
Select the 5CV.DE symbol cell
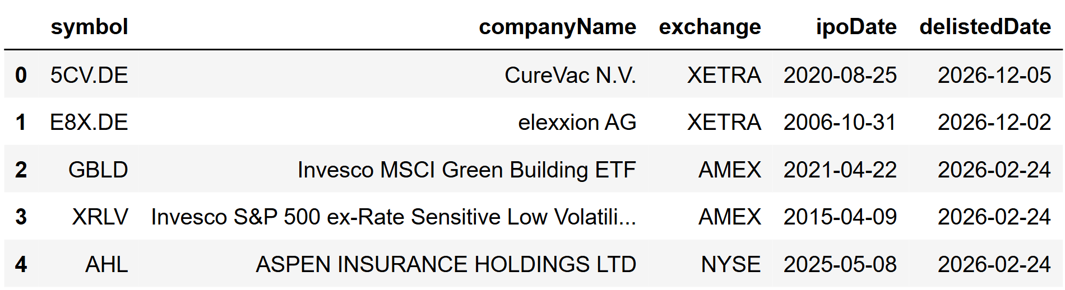[x=89, y=75]
